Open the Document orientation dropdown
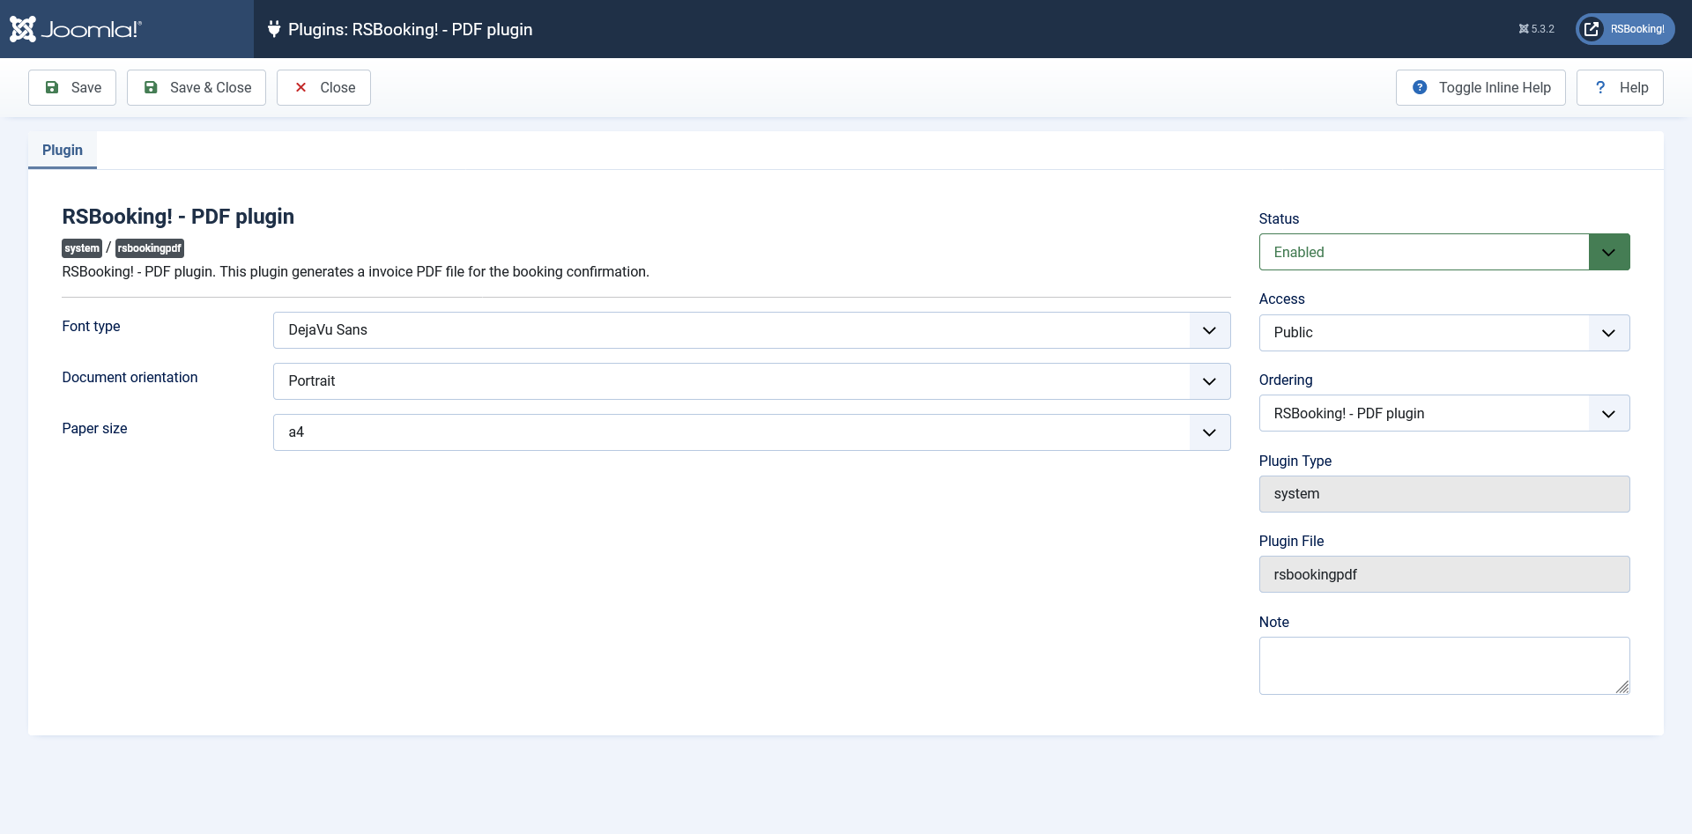Image resolution: width=1692 pixels, height=834 pixels. coord(752,381)
